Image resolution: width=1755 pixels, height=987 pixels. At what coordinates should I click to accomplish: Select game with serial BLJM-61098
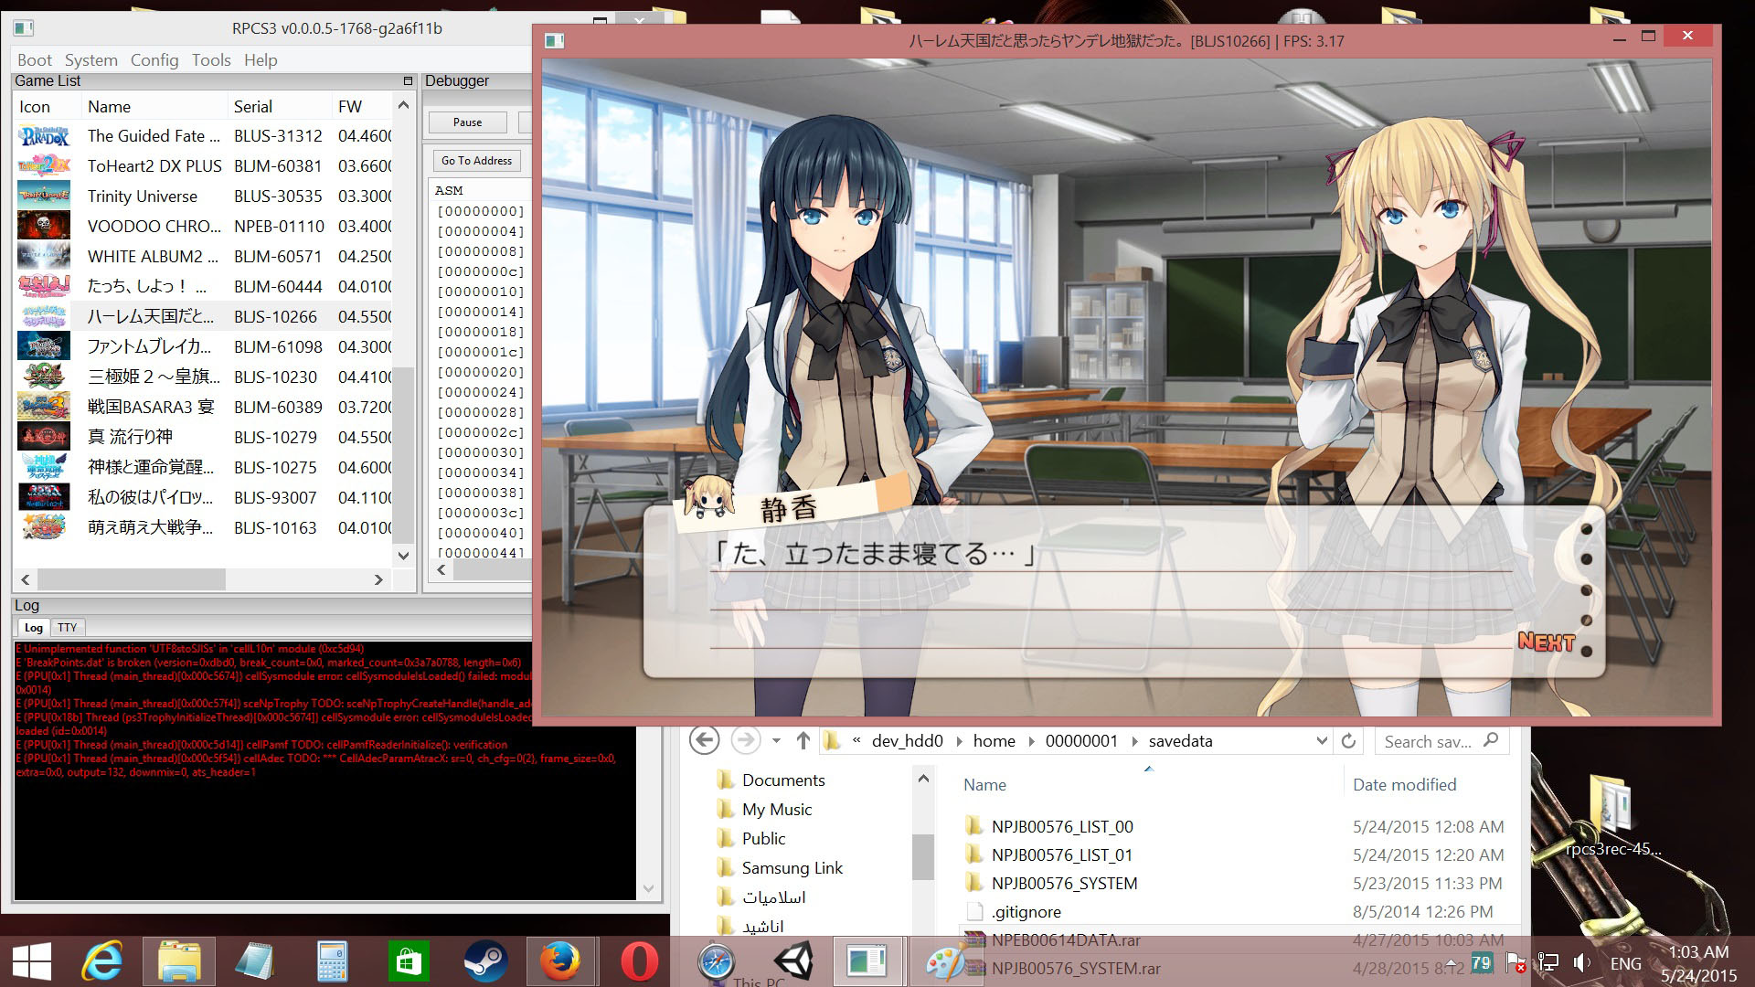click(x=204, y=346)
